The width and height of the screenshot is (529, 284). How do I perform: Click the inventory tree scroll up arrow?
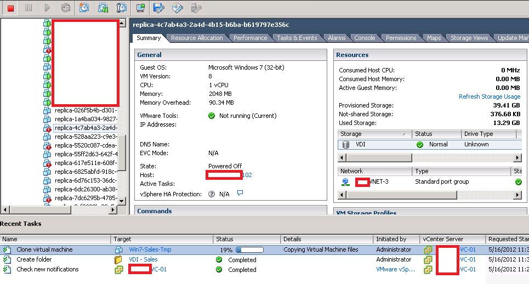click(x=122, y=23)
